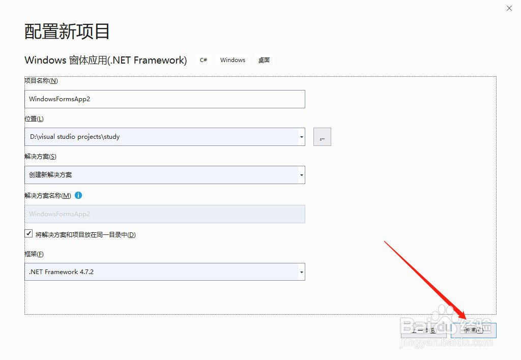Click the info icon beside 解决方案名称

click(78, 195)
